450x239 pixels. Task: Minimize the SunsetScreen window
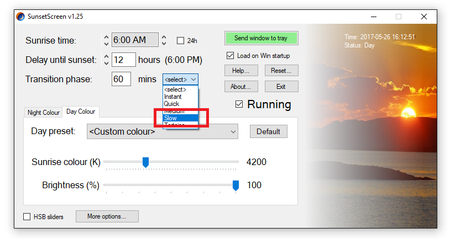(374, 17)
